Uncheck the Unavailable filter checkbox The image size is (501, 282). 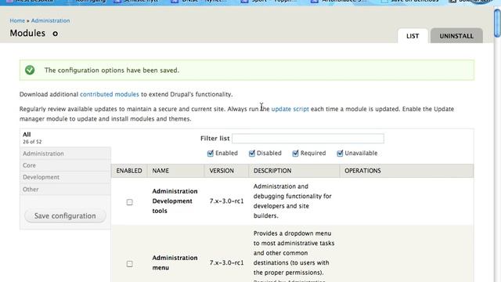click(340, 154)
